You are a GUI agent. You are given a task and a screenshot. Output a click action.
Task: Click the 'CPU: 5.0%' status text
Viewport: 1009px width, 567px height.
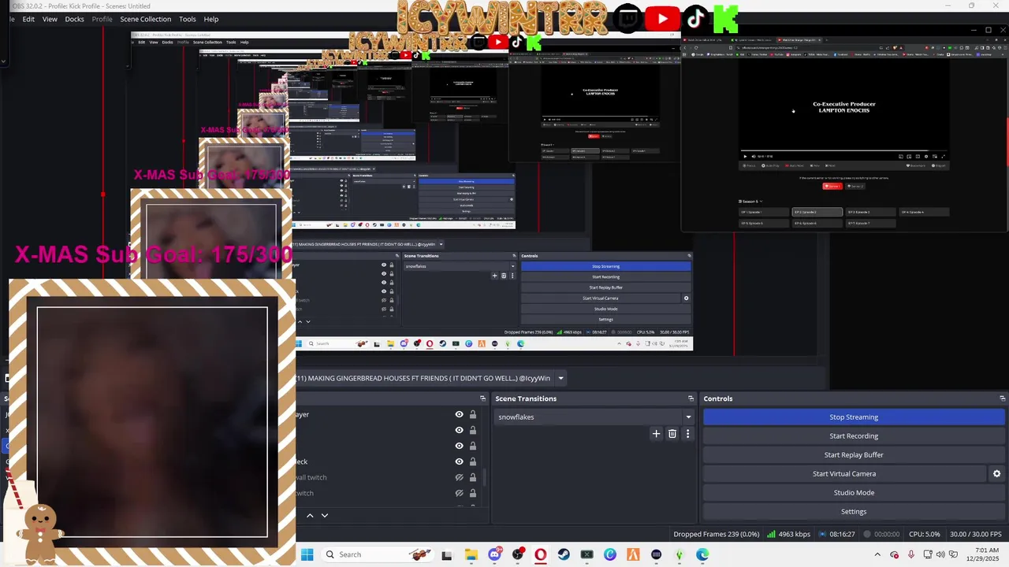(924, 534)
